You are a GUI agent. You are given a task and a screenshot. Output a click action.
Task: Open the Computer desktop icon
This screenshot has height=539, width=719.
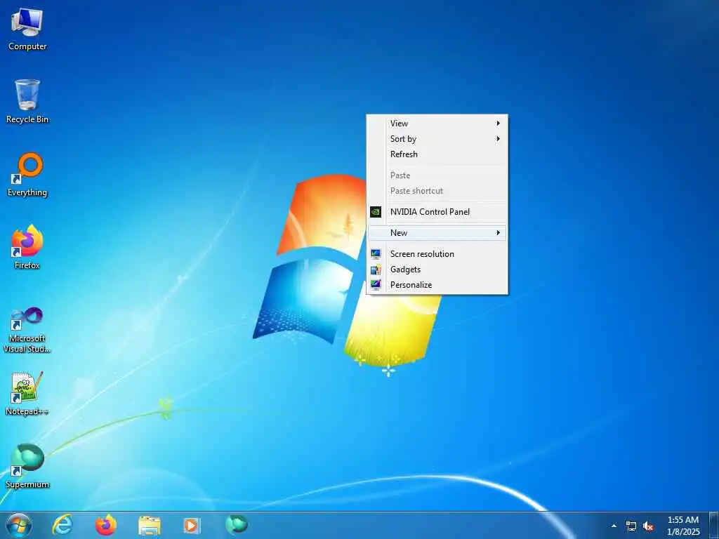27,29
